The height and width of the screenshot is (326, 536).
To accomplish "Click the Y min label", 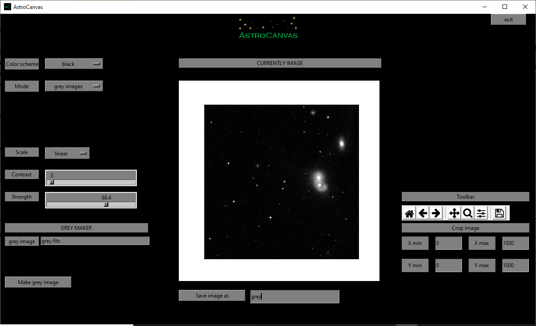I will tap(415, 265).
